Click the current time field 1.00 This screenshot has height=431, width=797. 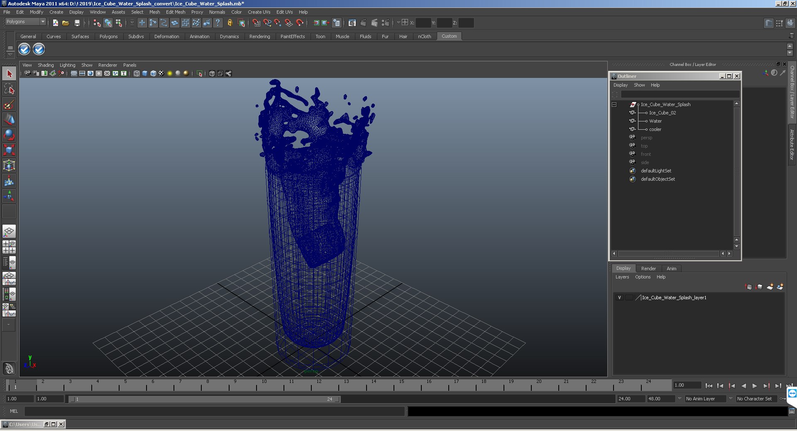click(x=687, y=385)
